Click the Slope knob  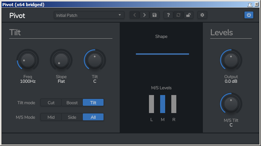tap(61, 60)
